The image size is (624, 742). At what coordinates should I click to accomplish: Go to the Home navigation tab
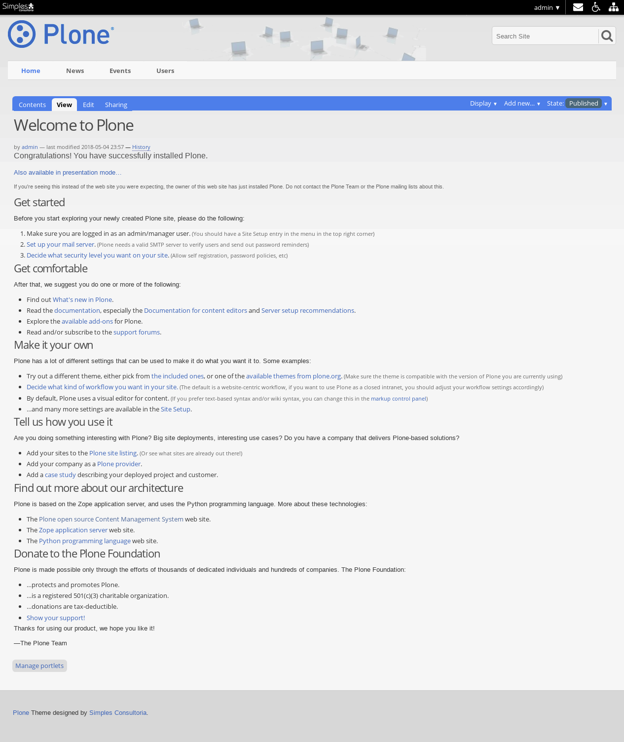[x=31, y=71]
